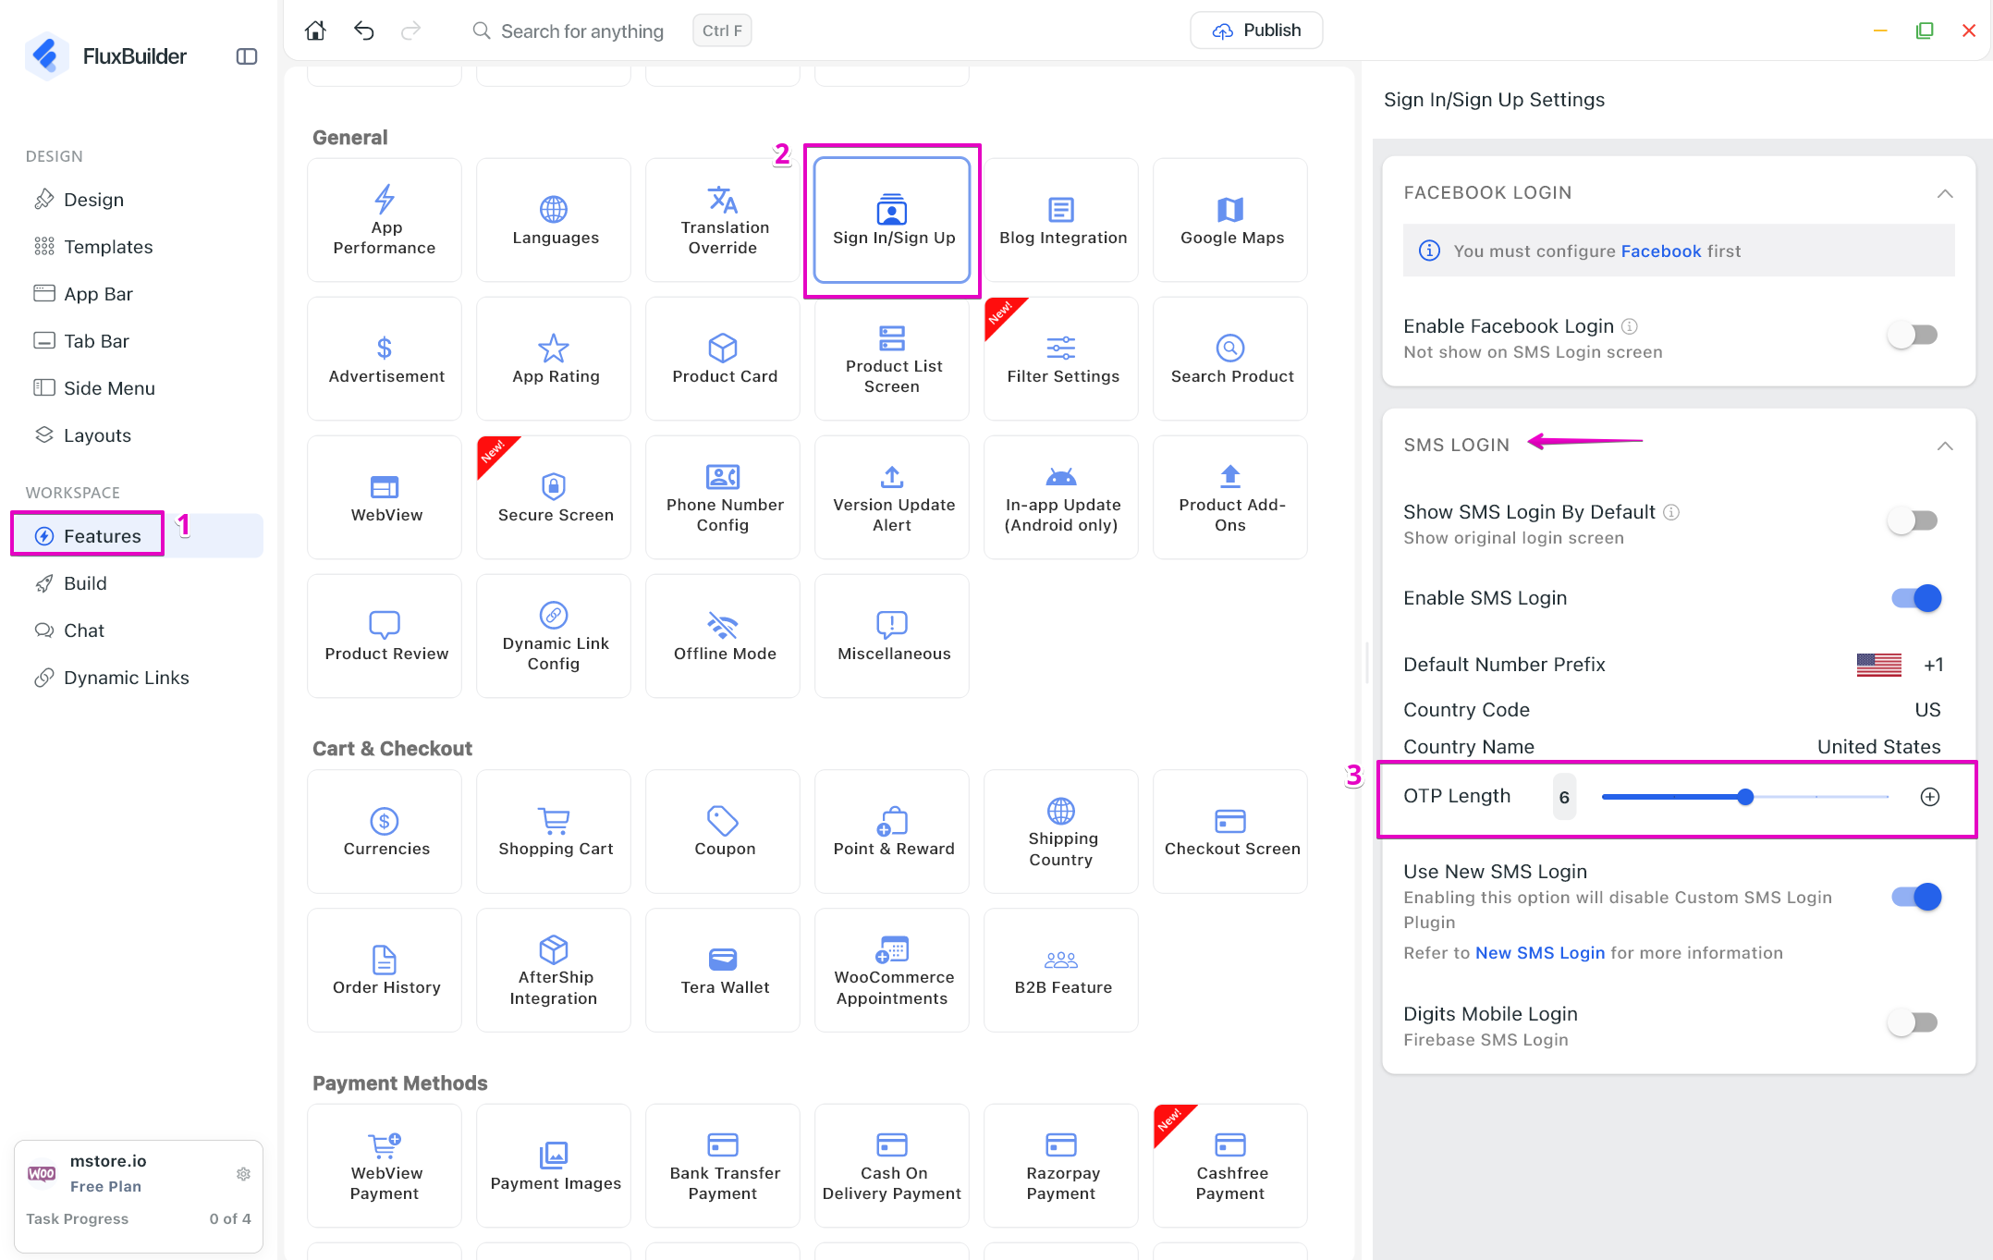Image resolution: width=1993 pixels, height=1260 pixels.
Task: Open Product List Screen settings
Action: 892,359
